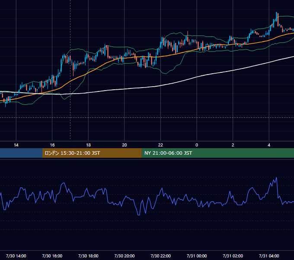
Task: Click the 7/31 04:00 date label
Action: pos(269,256)
